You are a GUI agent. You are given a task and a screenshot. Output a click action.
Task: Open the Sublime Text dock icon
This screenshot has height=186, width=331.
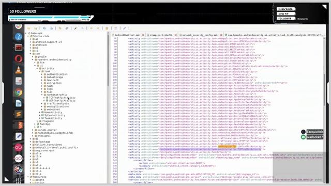click(x=19, y=114)
